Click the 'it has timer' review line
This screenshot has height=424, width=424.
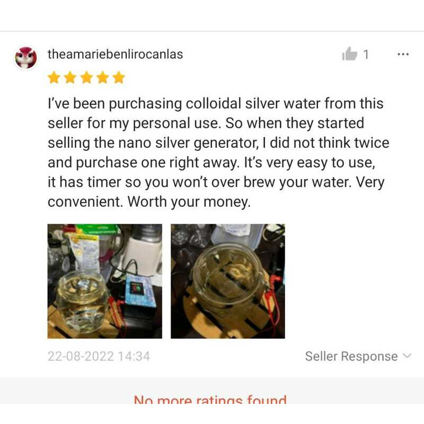[x=216, y=182]
